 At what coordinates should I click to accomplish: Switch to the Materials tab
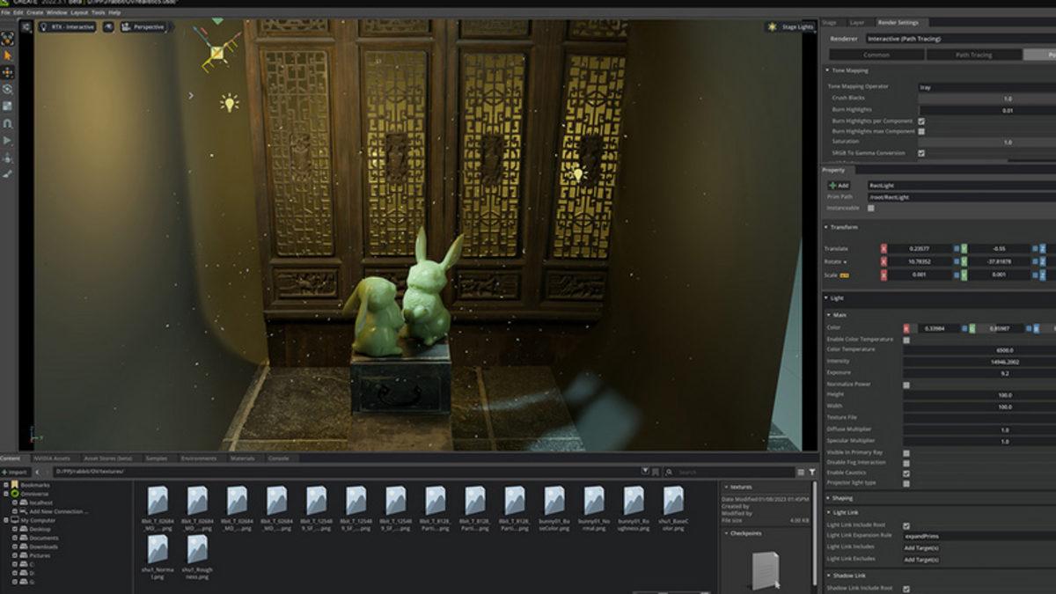click(242, 458)
